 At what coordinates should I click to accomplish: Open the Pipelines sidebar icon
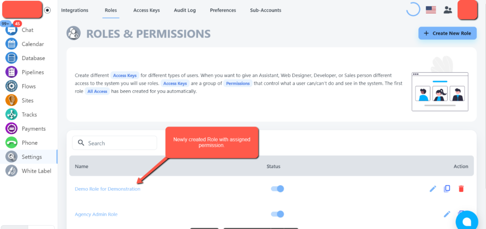(x=11, y=72)
